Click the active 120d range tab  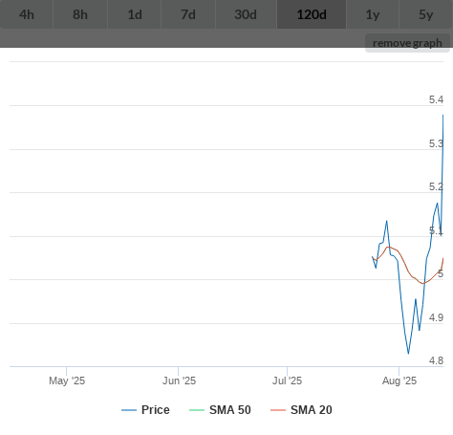(312, 14)
